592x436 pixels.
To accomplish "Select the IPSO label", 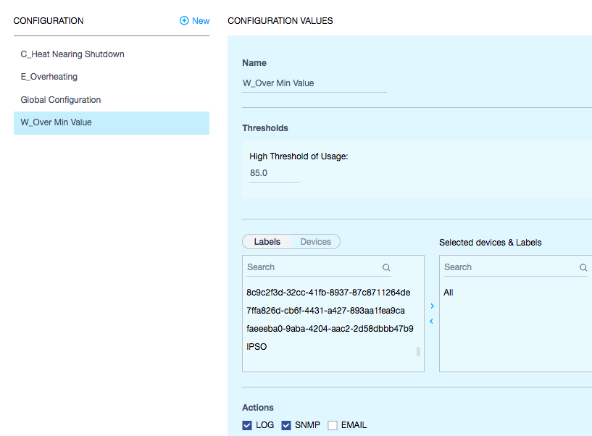I will click(x=257, y=346).
